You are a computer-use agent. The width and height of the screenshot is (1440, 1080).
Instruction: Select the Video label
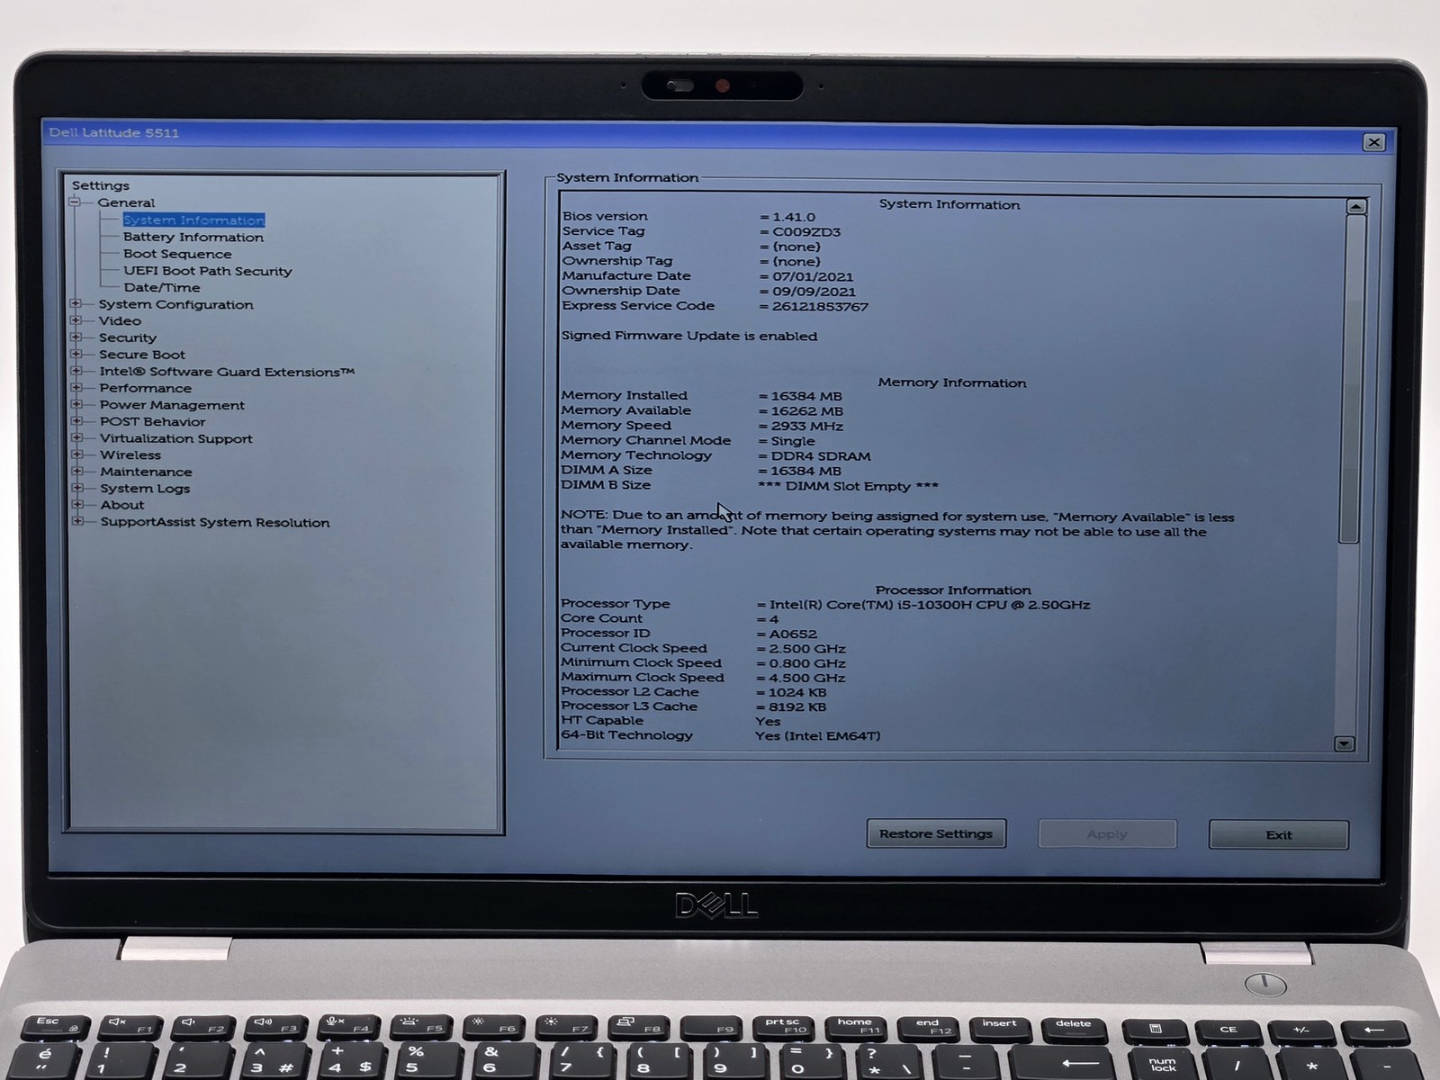[120, 321]
